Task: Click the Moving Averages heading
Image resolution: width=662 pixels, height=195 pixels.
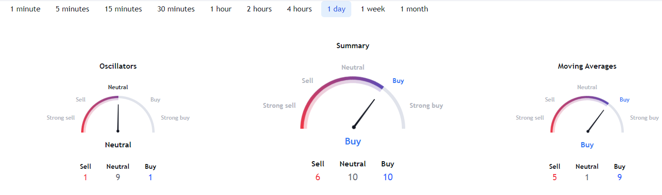Action: pos(587,66)
